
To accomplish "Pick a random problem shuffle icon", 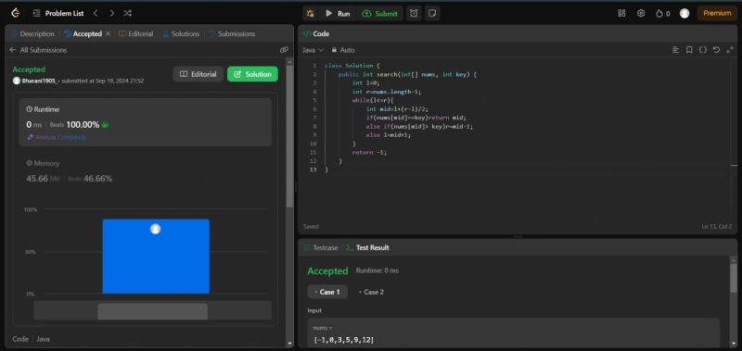I will tap(127, 13).
